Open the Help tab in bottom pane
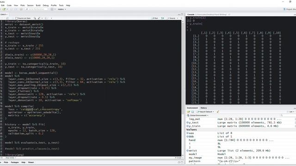The height and width of the screenshot is (166, 296). (x=24, y=162)
